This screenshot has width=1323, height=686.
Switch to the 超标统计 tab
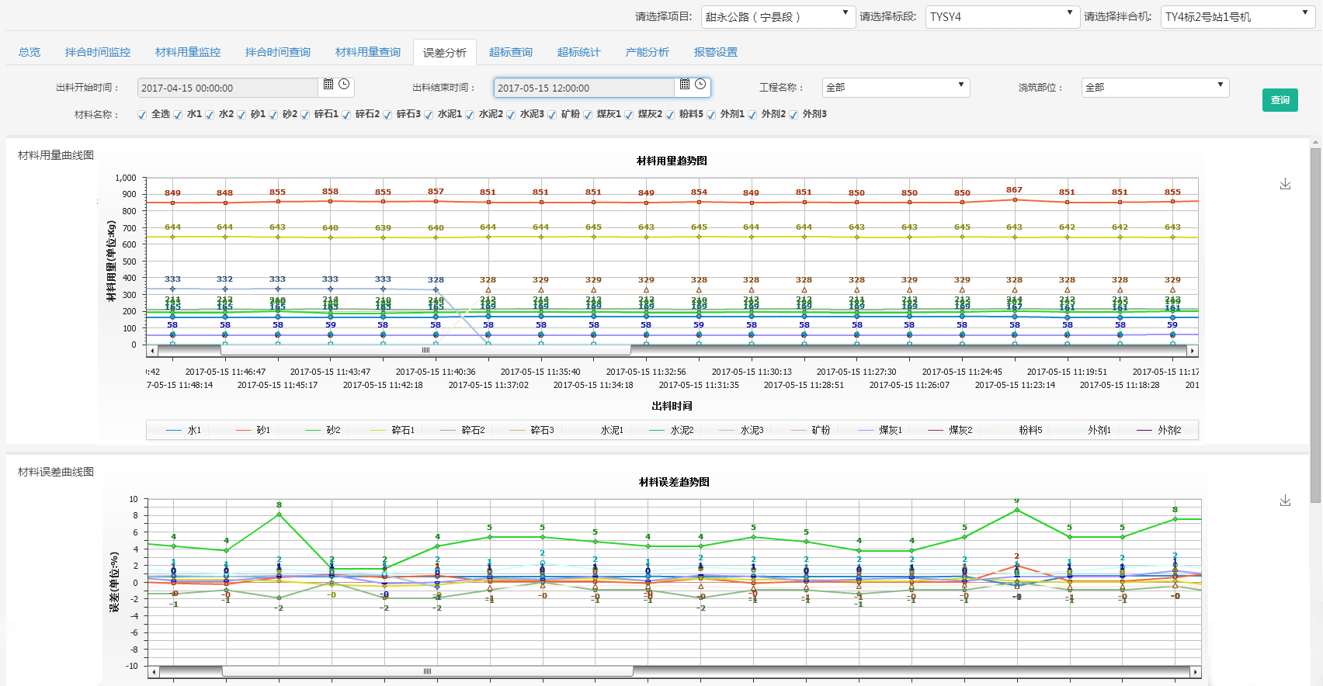[578, 52]
